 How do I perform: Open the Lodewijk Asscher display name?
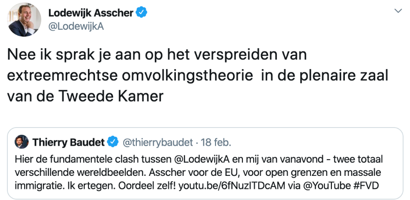[x=91, y=13]
